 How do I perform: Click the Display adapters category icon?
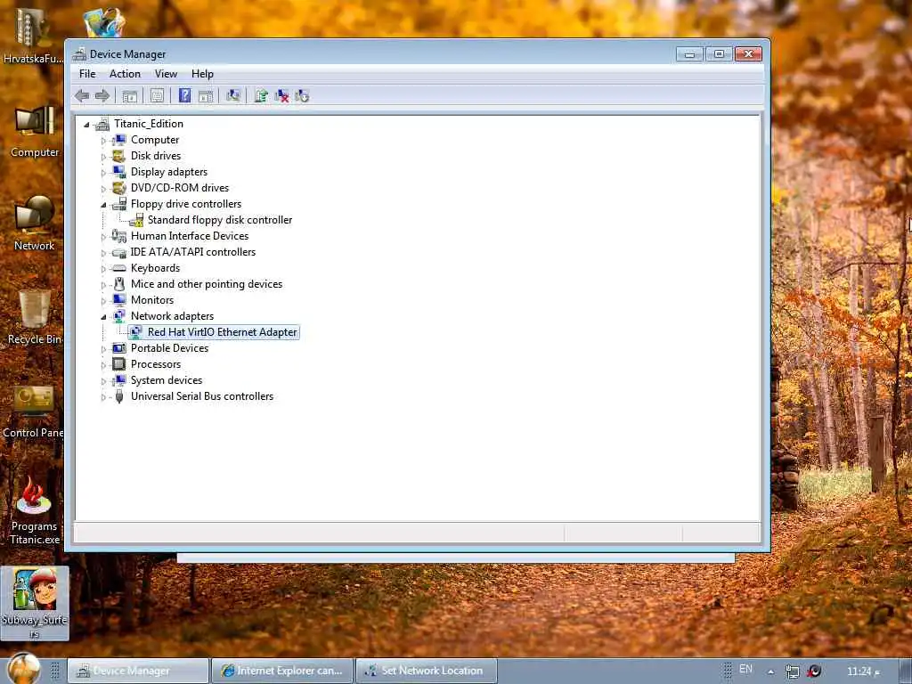[119, 172]
